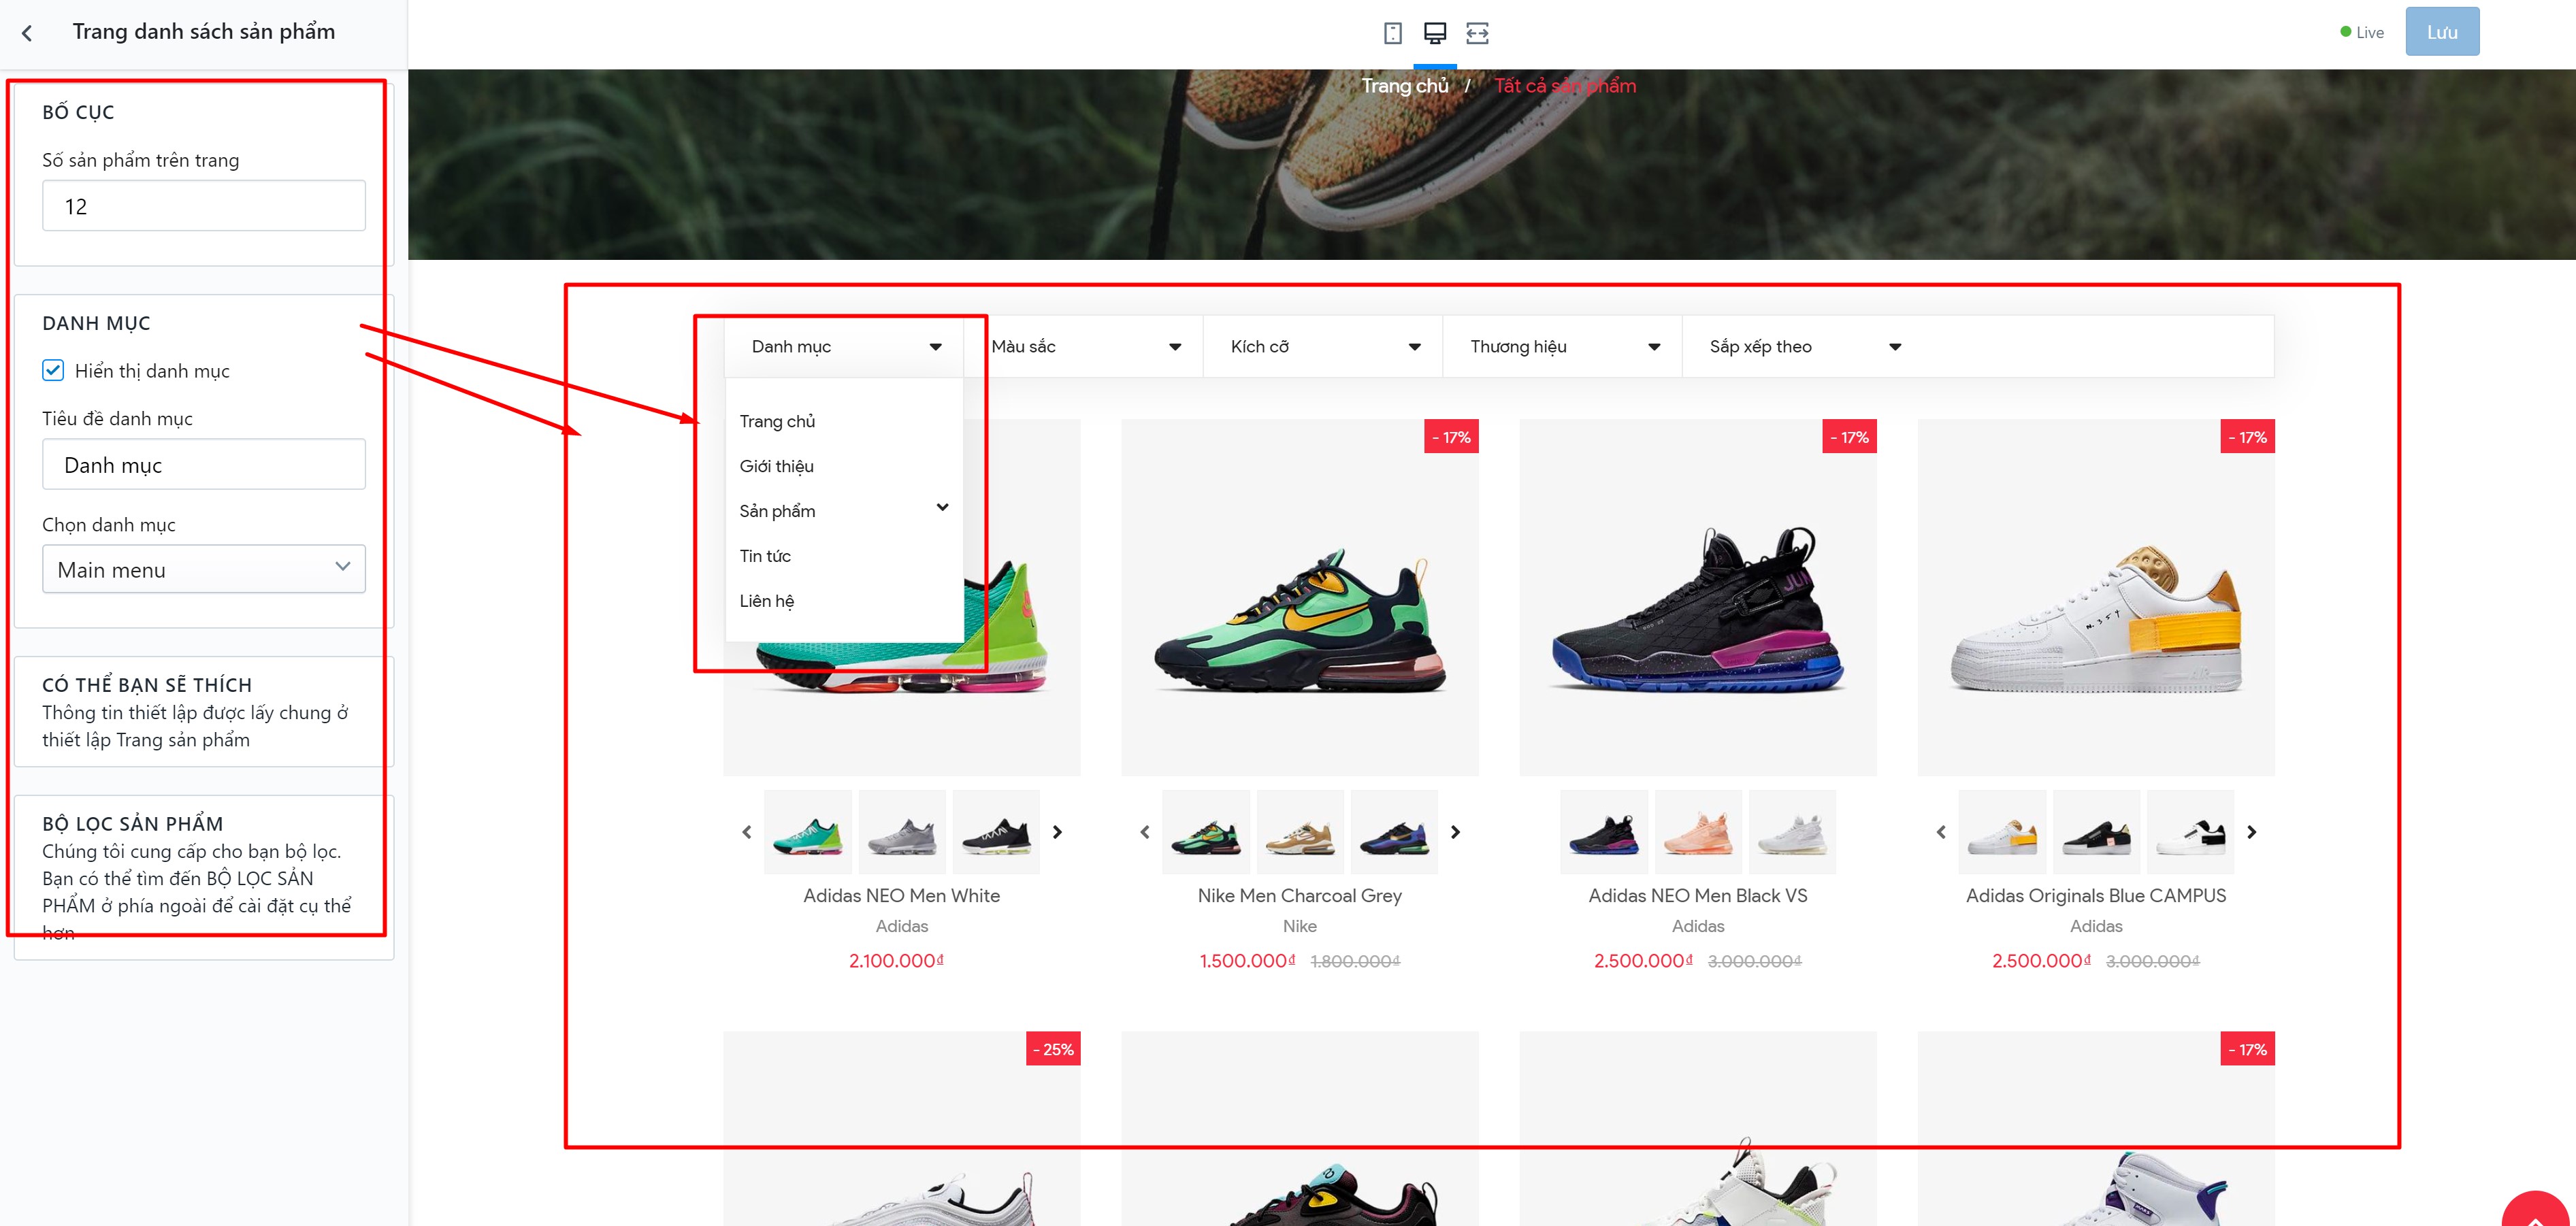Select 'Trang chủ' in the Danh mục menu
Image resolution: width=2576 pixels, height=1226 pixels.
777,421
